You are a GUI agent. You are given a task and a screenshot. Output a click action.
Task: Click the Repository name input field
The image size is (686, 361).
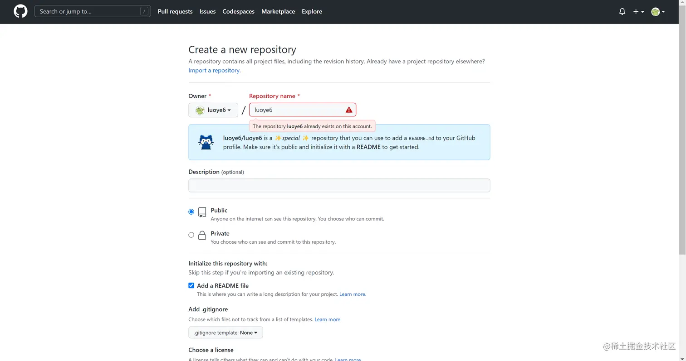tap(303, 110)
